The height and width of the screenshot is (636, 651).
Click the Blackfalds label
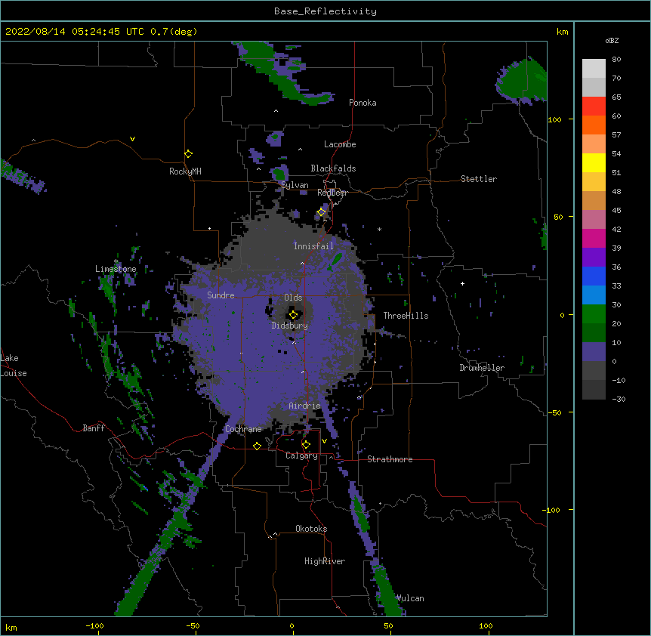coord(333,168)
